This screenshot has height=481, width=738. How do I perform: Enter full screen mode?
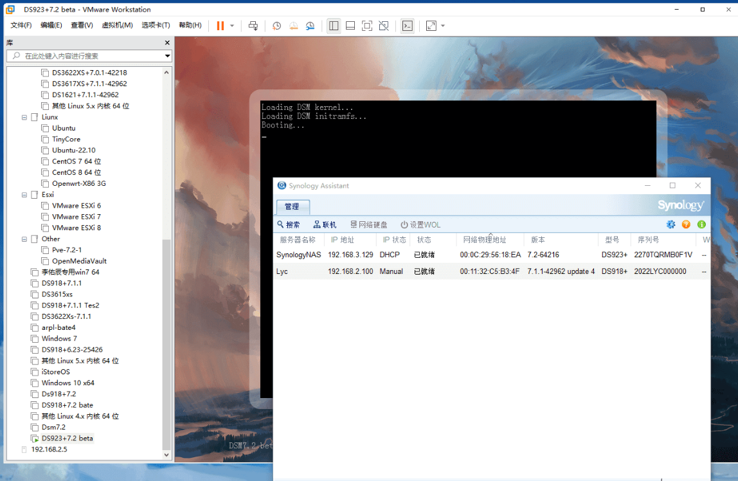(367, 26)
